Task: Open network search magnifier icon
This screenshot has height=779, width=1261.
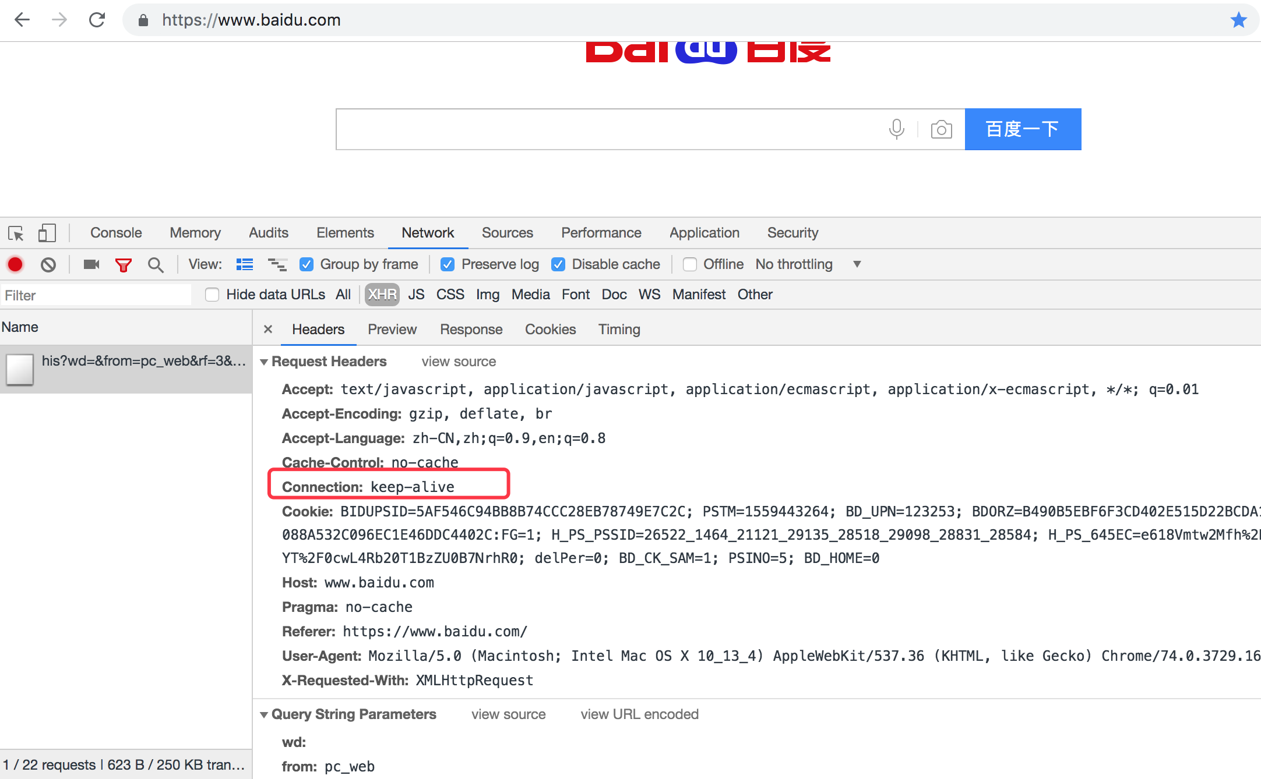Action: (155, 265)
